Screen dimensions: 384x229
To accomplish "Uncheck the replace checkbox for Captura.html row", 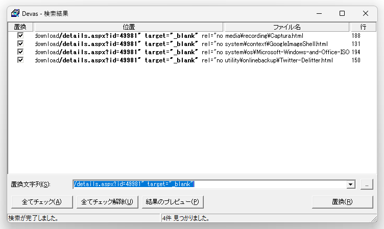I will pos(20,36).
